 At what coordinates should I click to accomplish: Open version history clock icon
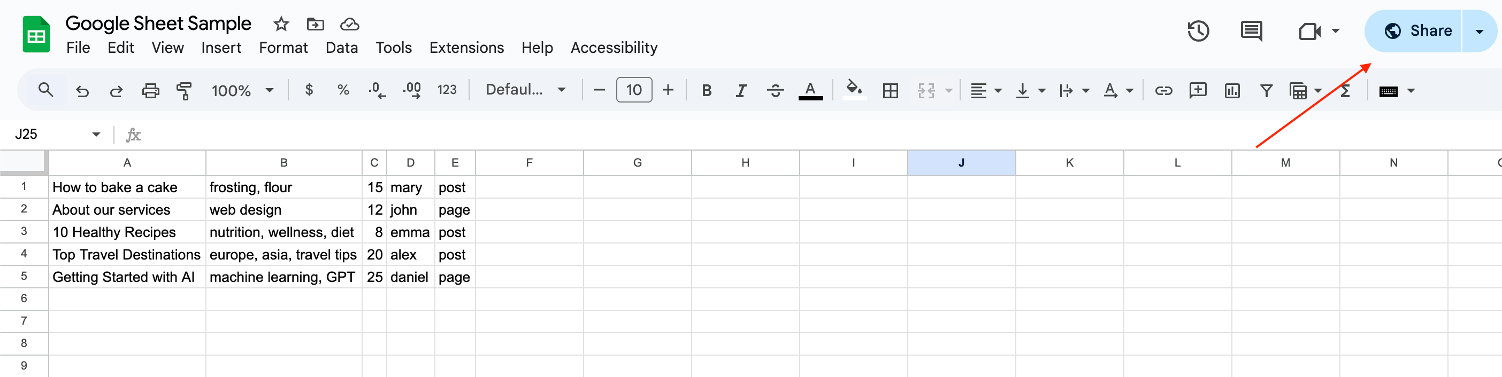coord(1198,31)
